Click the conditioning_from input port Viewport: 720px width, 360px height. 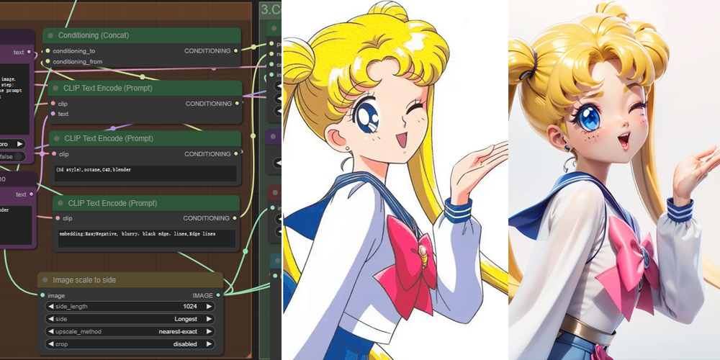click(x=47, y=61)
